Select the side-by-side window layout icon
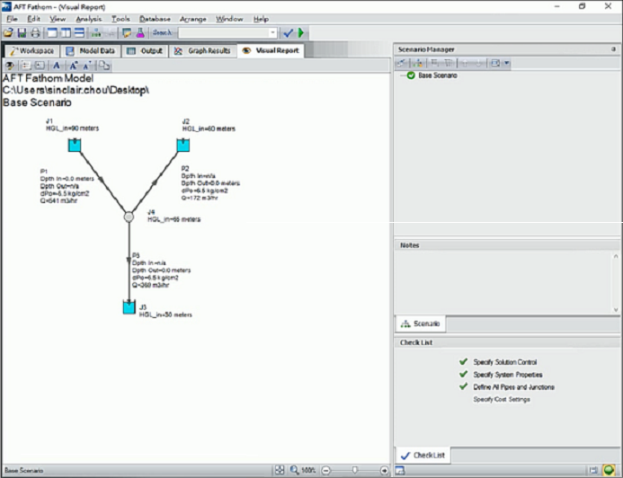Viewport: 623px width, 478px height. (x=66, y=33)
